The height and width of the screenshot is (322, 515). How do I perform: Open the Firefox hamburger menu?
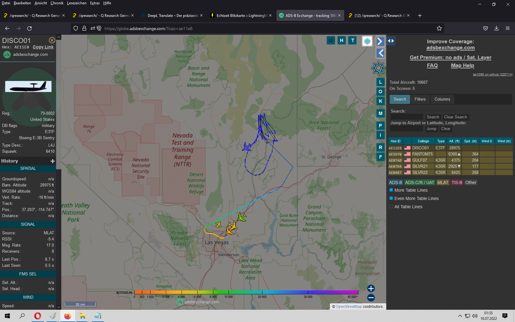point(508,28)
